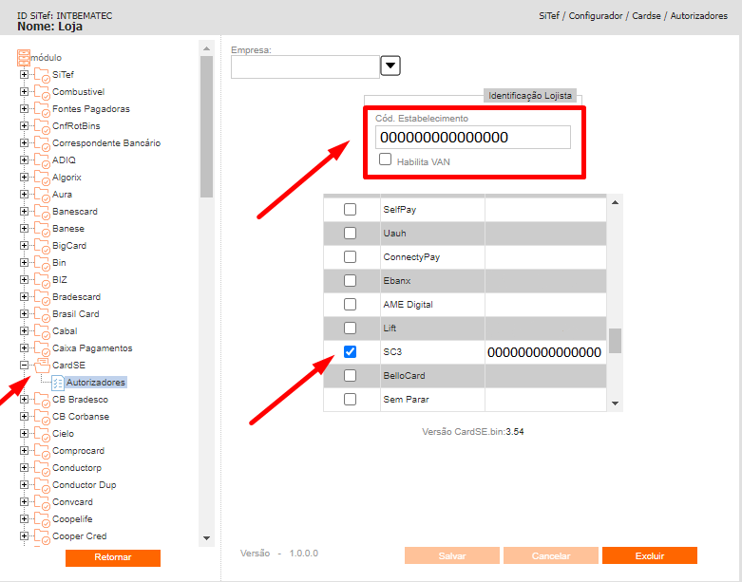The image size is (742, 582).
Task: Check the Sem Parar authorizer checkbox
Action: 350,399
